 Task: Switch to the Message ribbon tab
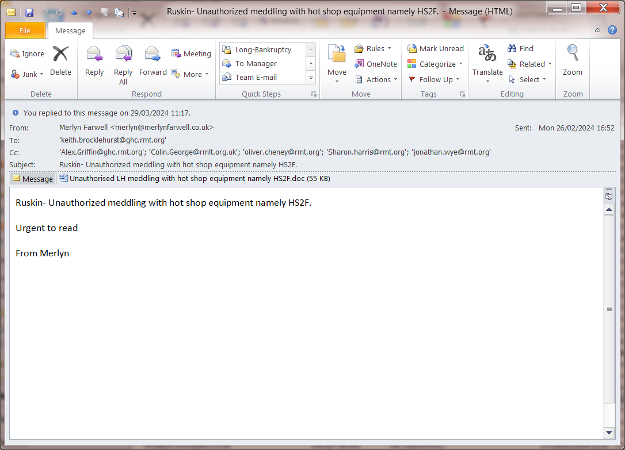[70, 30]
